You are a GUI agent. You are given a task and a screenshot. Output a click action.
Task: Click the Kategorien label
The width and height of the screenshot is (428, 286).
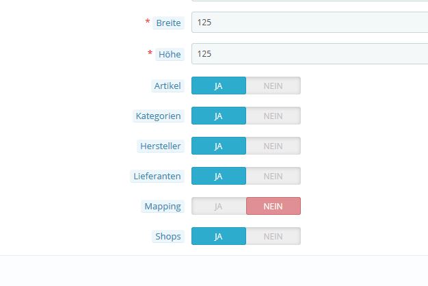coord(159,116)
